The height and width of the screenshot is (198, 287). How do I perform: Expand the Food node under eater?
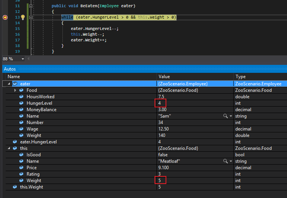(x=15, y=90)
